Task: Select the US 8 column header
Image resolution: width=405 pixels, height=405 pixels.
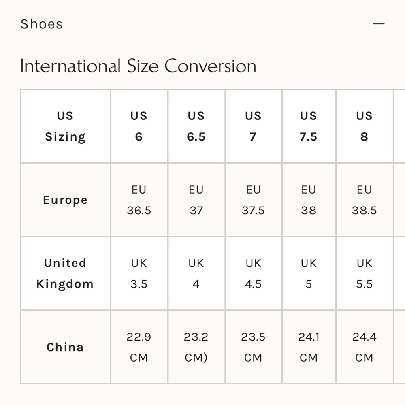Action: (x=364, y=126)
